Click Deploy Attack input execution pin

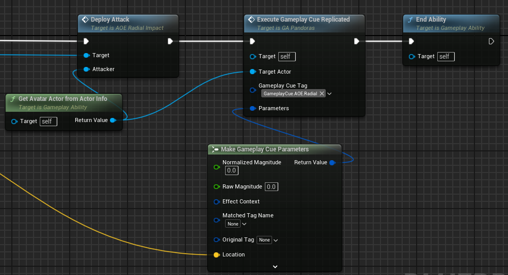86,41
